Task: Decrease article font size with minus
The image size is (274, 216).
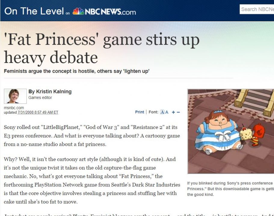Action: [x=178, y=112]
